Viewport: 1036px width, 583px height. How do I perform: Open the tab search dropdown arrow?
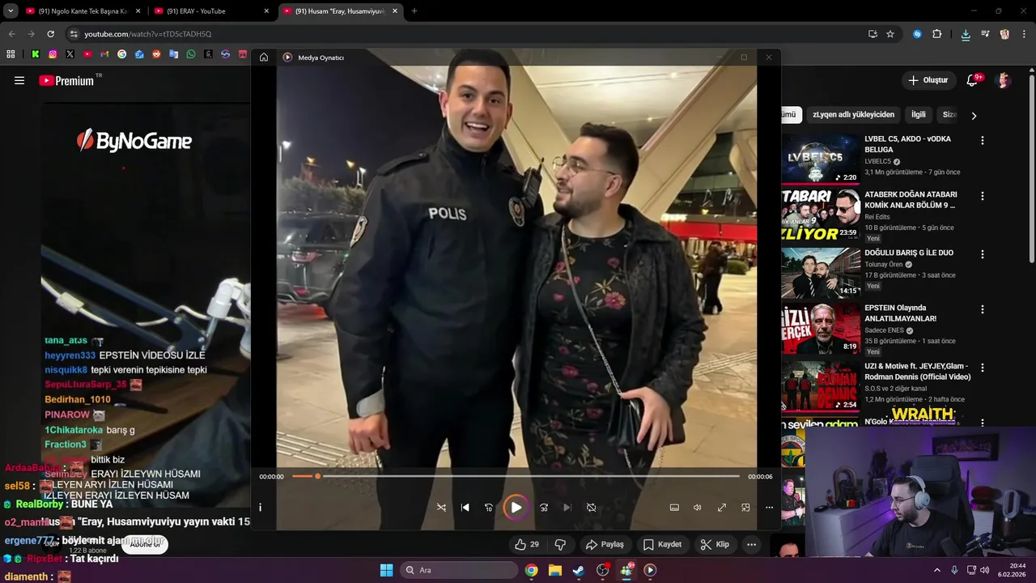(10, 11)
